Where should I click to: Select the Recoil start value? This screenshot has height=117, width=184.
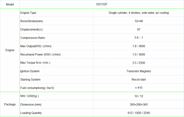click(139, 79)
